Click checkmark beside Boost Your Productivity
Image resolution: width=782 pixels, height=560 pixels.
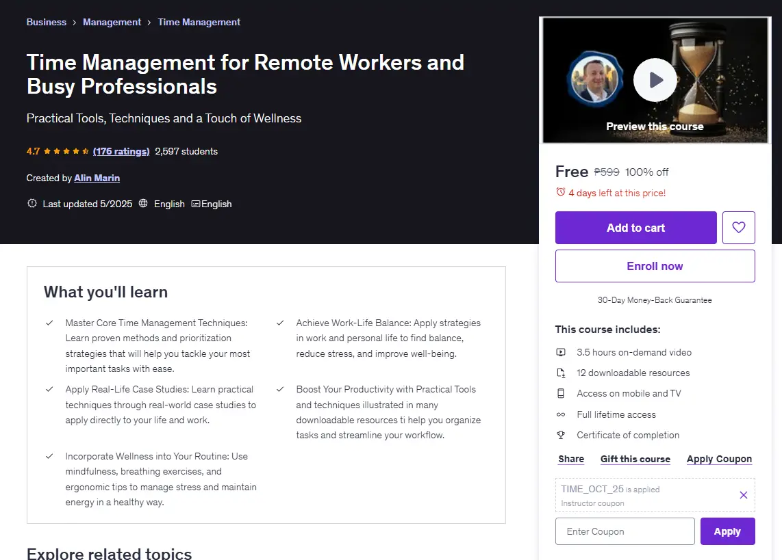tap(280, 389)
